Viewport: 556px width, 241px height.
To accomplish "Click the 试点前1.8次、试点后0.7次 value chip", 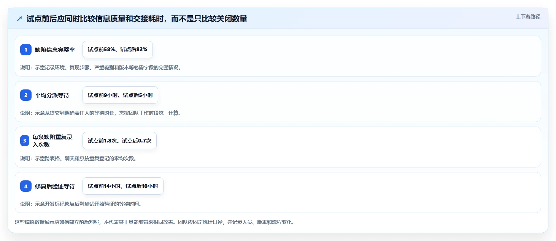I will tap(119, 141).
